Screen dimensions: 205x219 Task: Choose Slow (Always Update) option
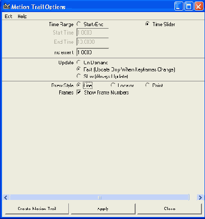pos(79,76)
